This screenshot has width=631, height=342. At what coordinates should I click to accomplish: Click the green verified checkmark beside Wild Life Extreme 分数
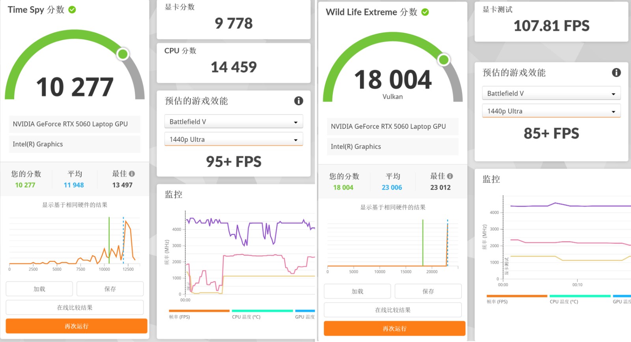pos(425,12)
